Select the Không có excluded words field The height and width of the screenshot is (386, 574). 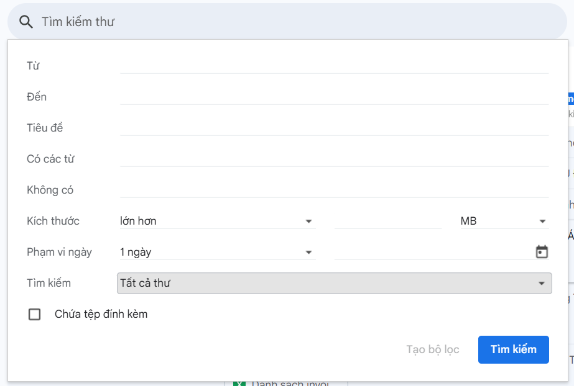click(334, 190)
